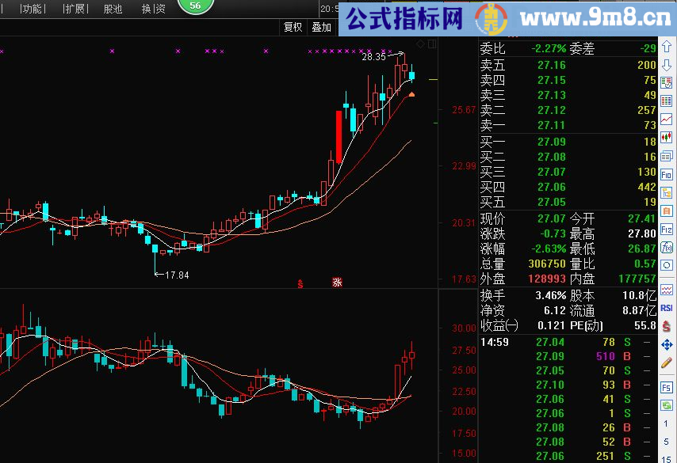The height and width of the screenshot is (463, 677).
Task: Select the RSI indicator icon
Action: pos(667,308)
